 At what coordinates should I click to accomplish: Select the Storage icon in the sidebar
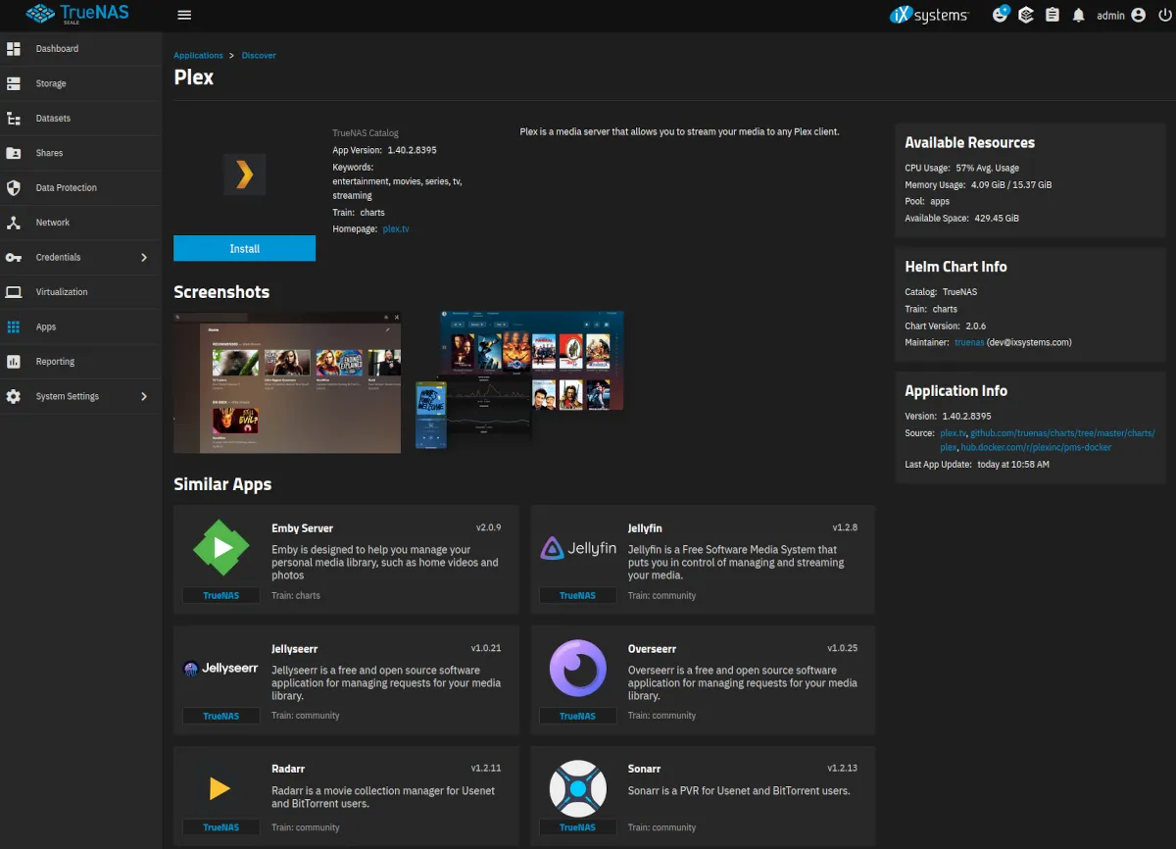(14, 83)
